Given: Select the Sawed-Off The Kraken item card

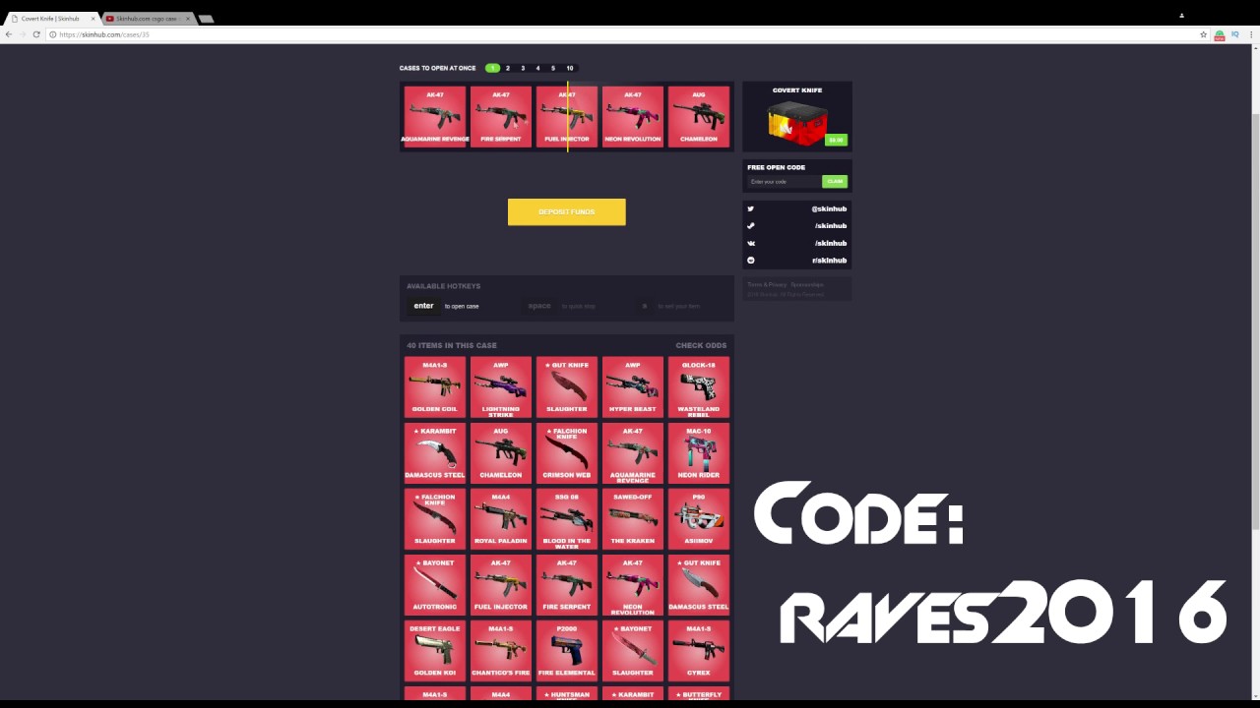Looking at the screenshot, I should (x=633, y=519).
